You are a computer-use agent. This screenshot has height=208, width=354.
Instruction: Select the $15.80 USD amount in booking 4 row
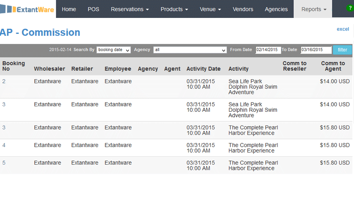334,145
